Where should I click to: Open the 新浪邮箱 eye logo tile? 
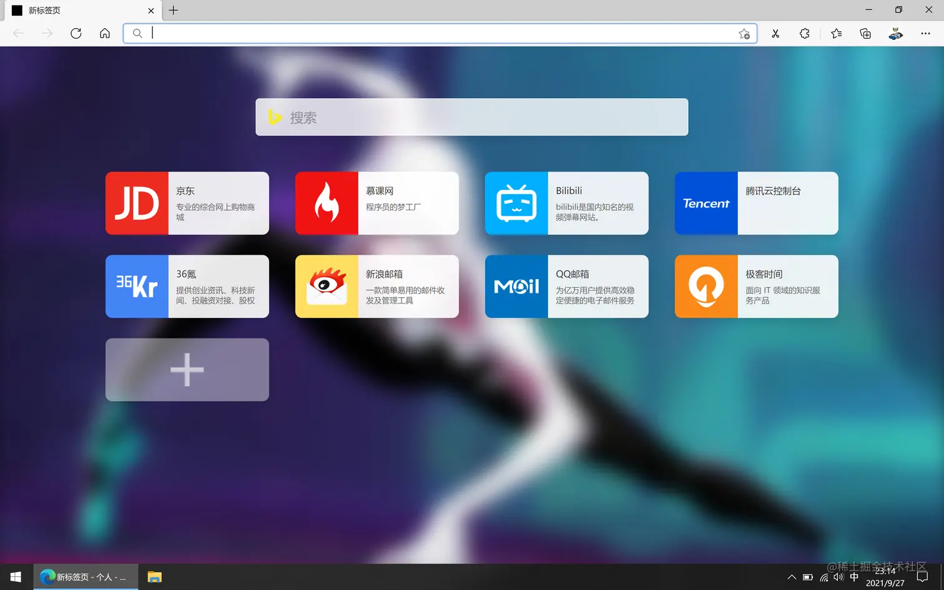(327, 286)
